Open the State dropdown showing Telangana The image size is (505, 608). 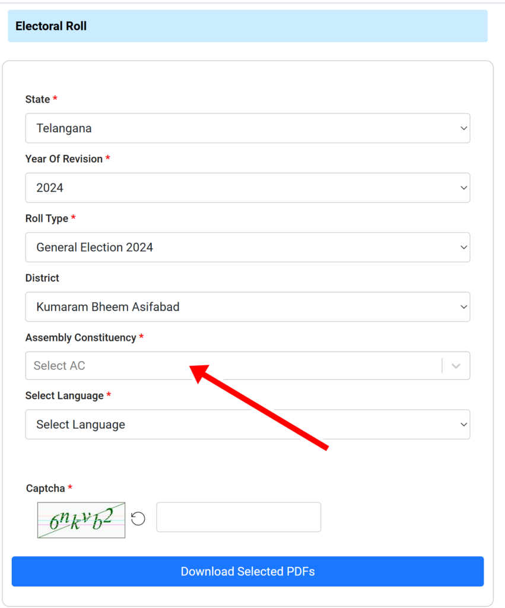click(x=247, y=128)
